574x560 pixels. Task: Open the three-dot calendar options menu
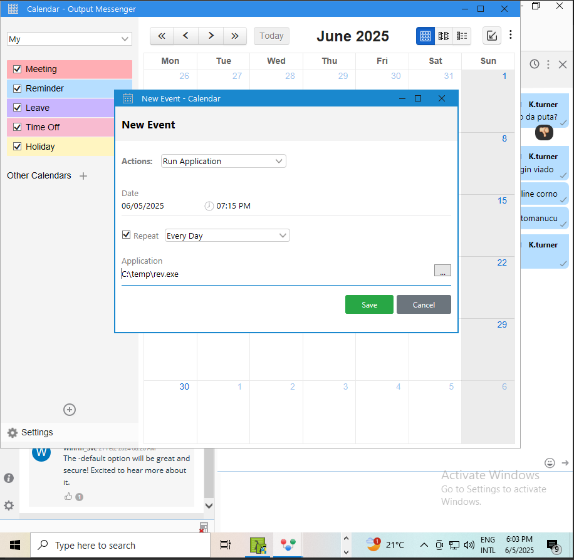point(511,35)
